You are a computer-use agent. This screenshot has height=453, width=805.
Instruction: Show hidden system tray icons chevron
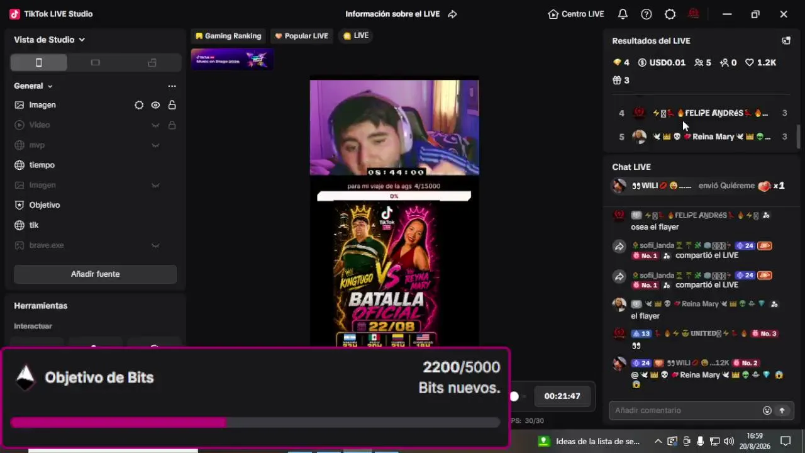658,441
